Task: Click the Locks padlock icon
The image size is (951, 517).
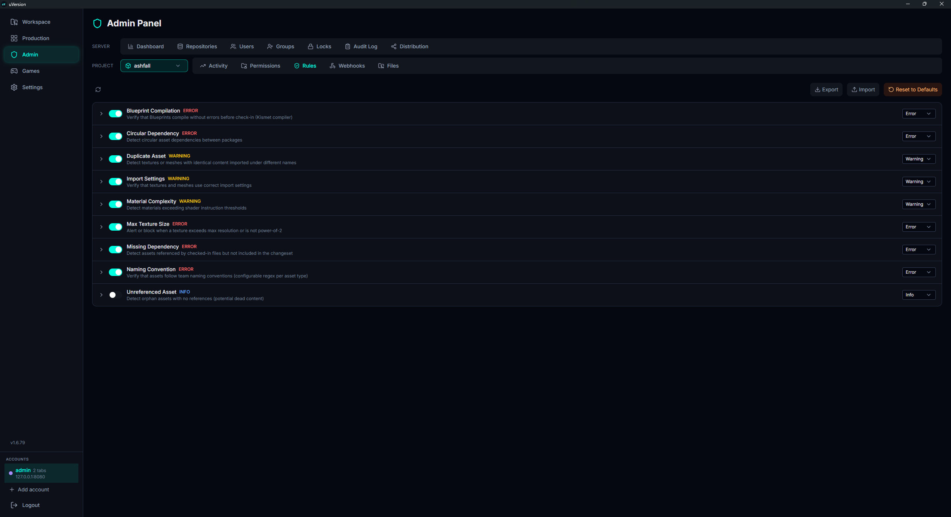Action: [311, 46]
